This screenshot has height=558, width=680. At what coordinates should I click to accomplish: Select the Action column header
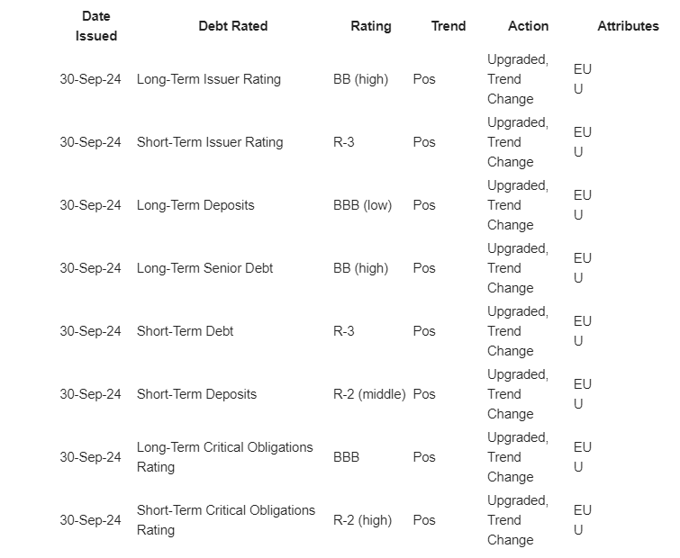click(528, 26)
